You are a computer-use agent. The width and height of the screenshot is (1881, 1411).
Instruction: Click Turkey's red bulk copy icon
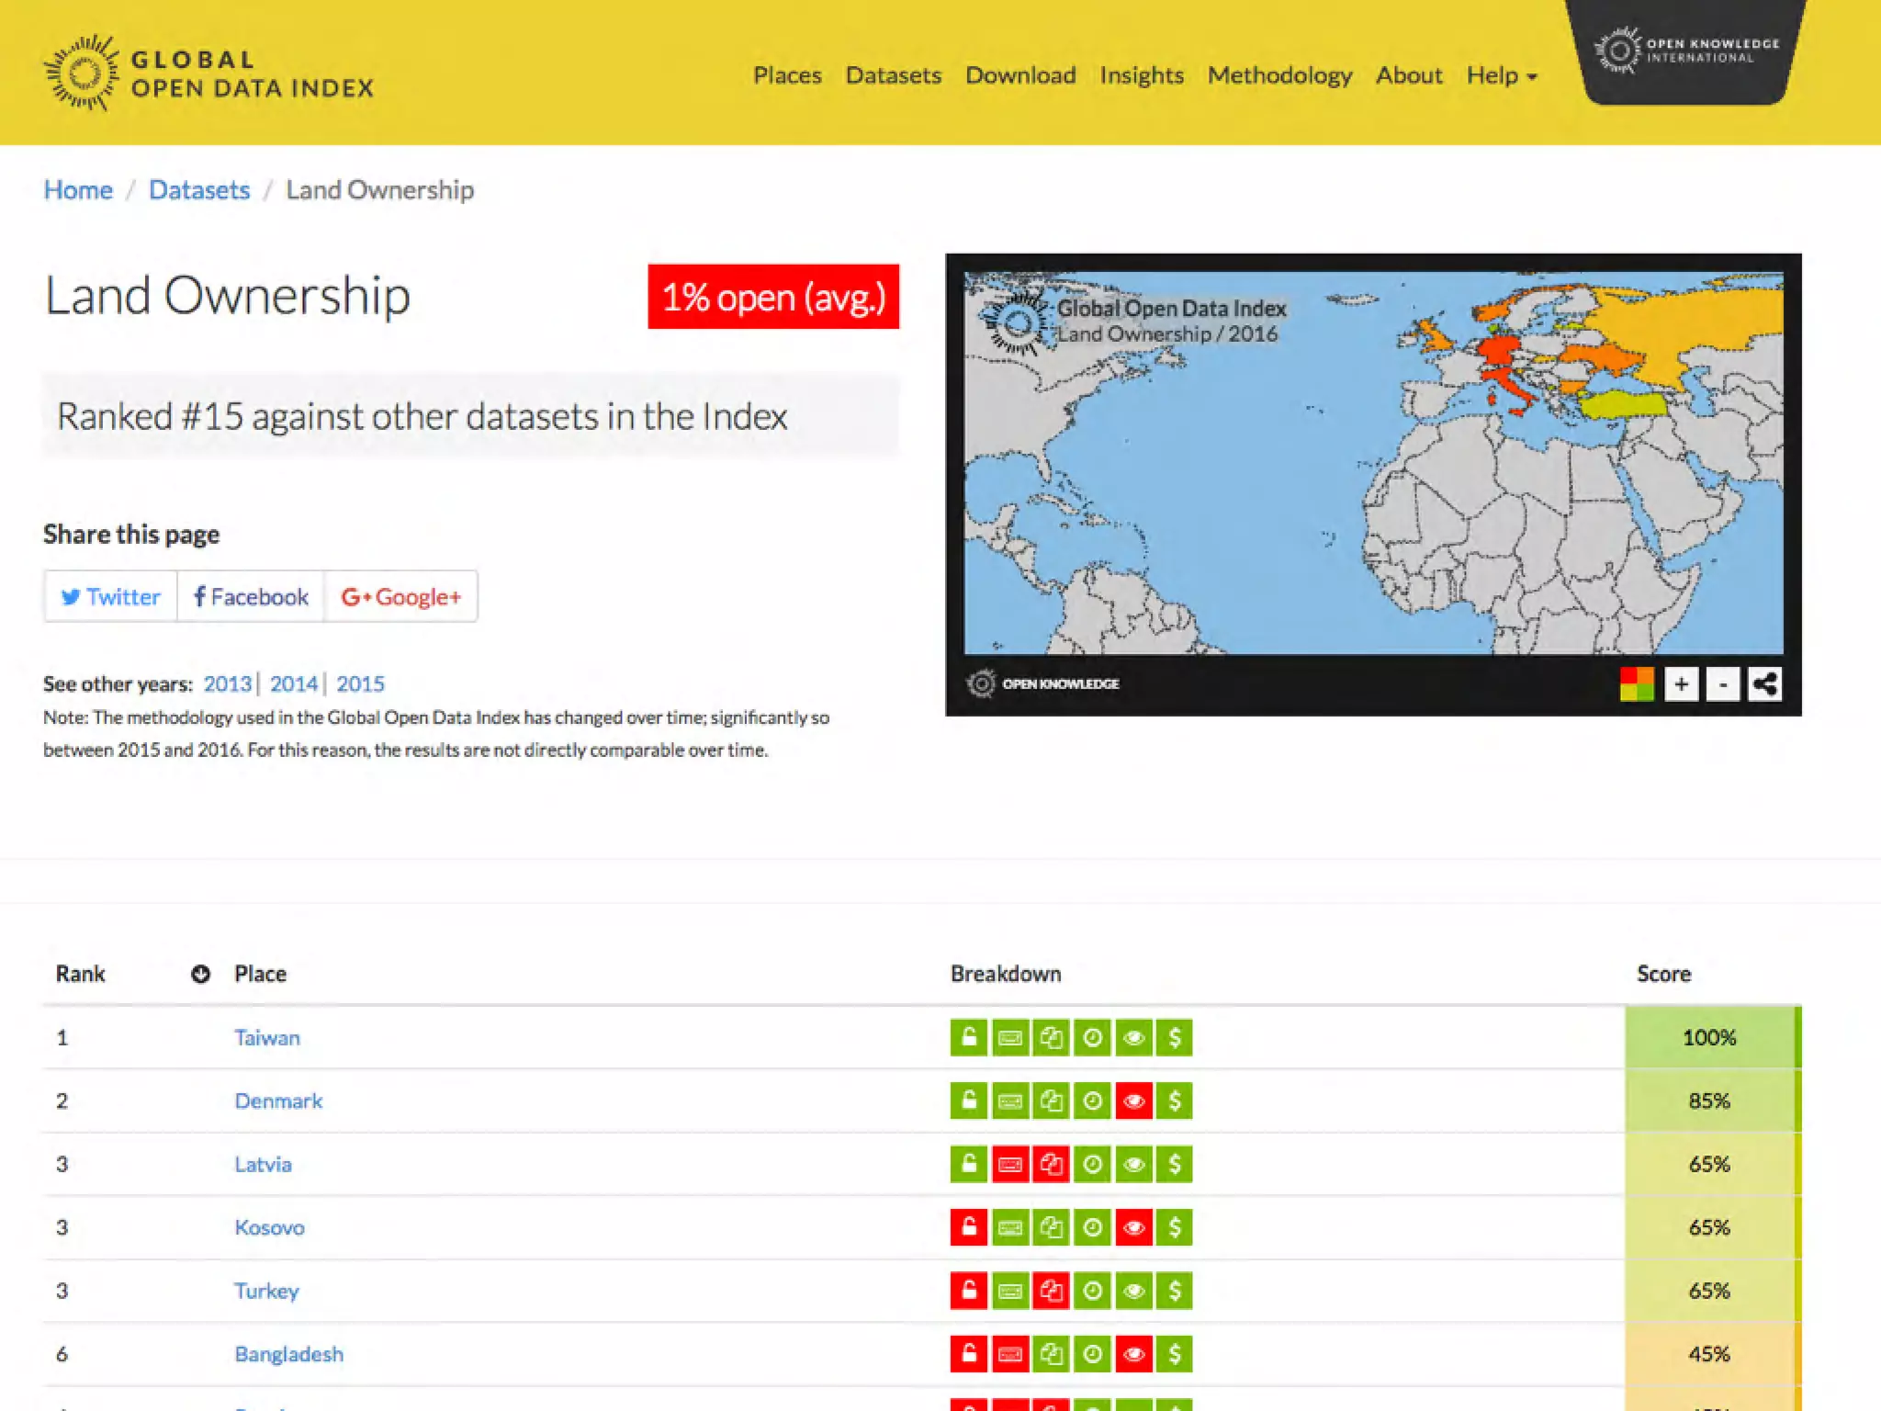(x=1051, y=1292)
